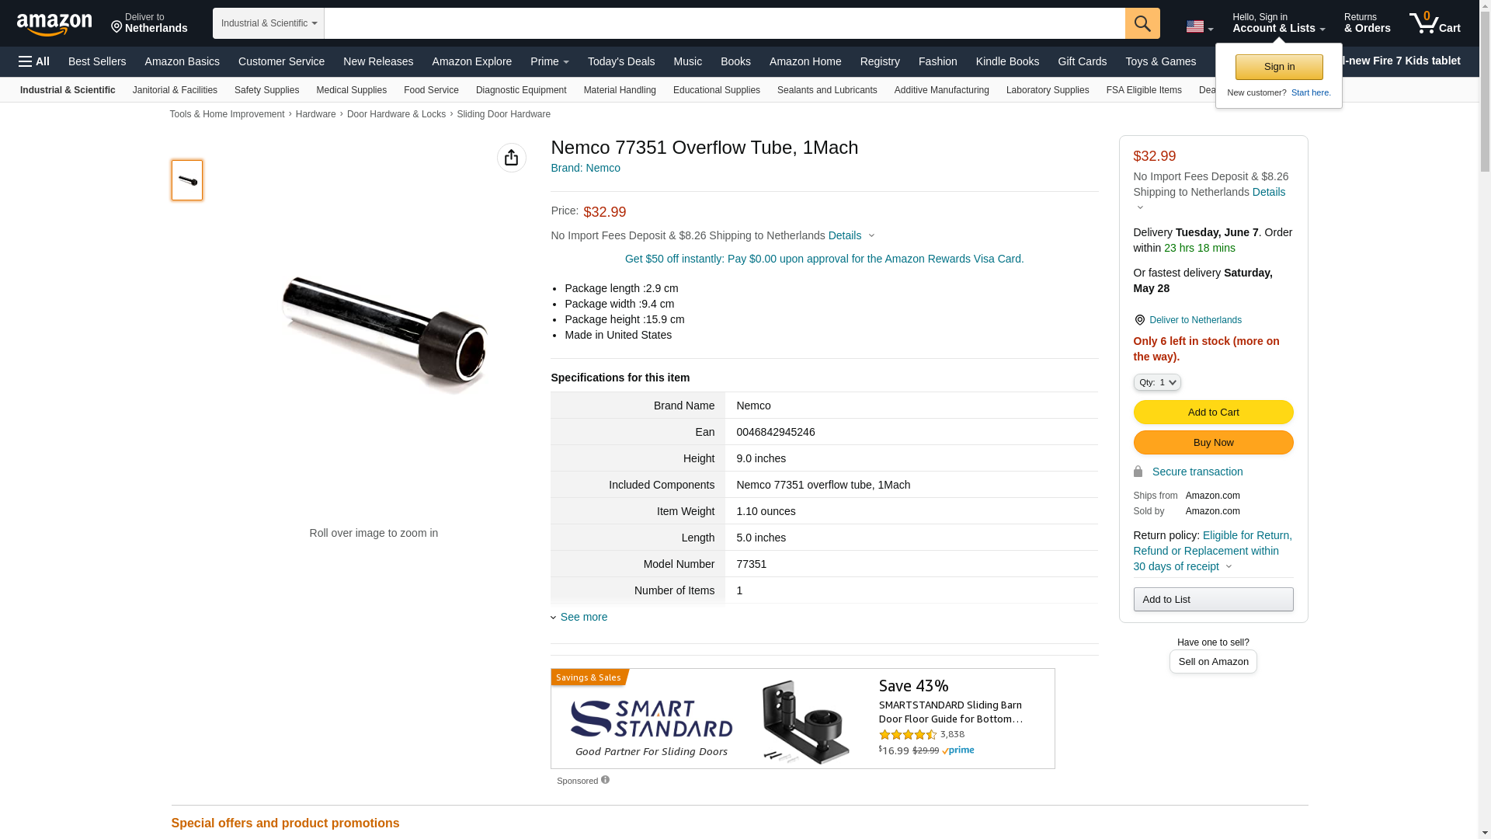Go to the Amazon logo home page
This screenshot has height=839, width=1491.
click(x=54, y=24)
